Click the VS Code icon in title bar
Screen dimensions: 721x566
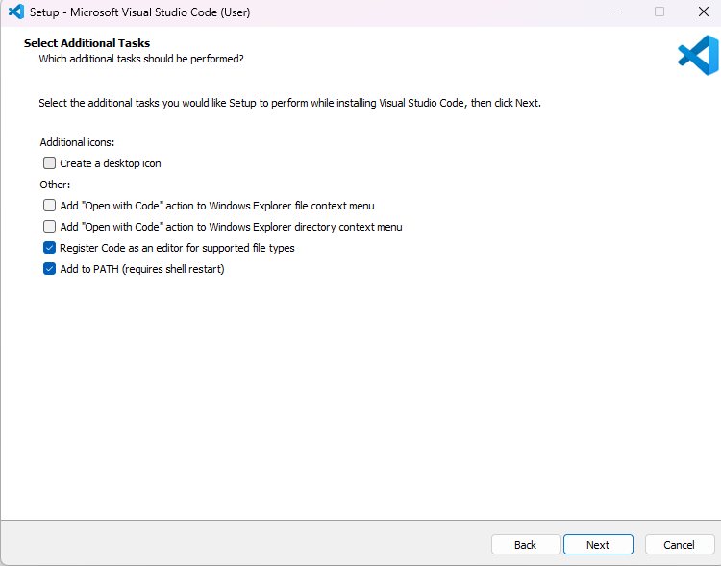tap(16, 12)
